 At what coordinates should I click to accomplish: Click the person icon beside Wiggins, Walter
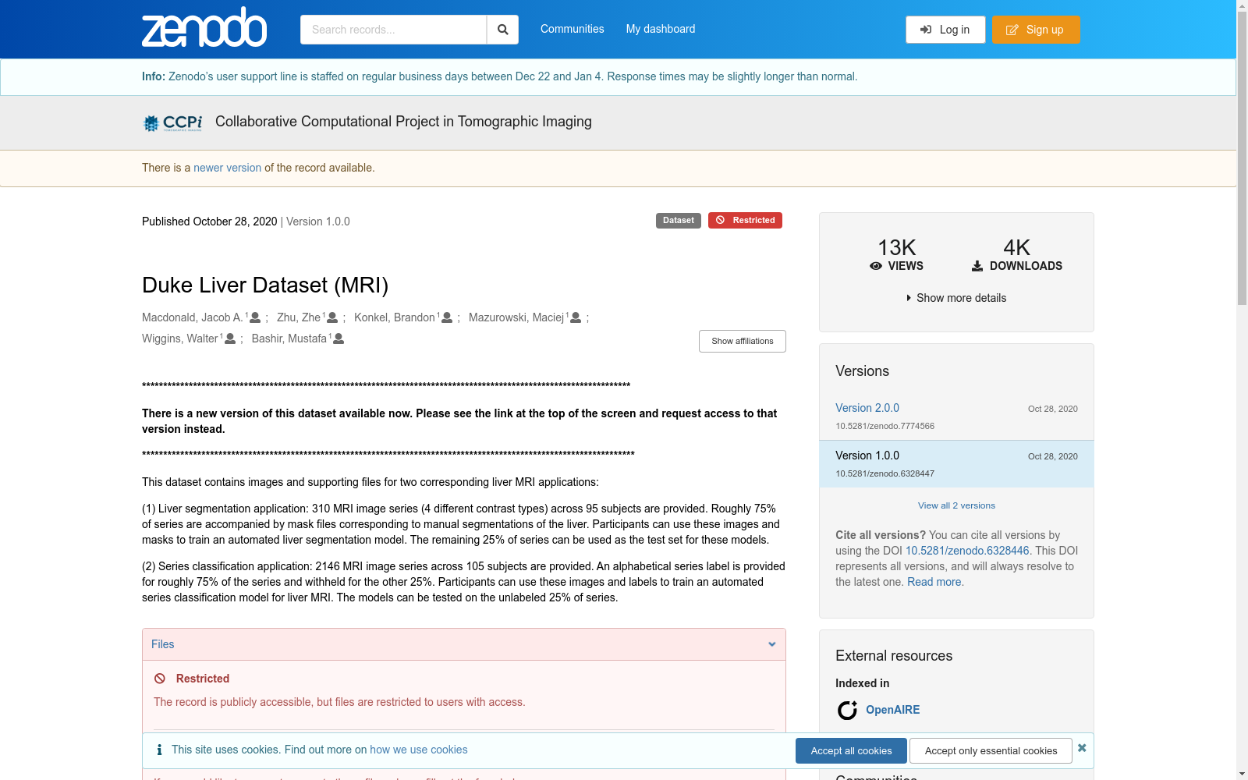pyautogui.click(x=230, y=339)
